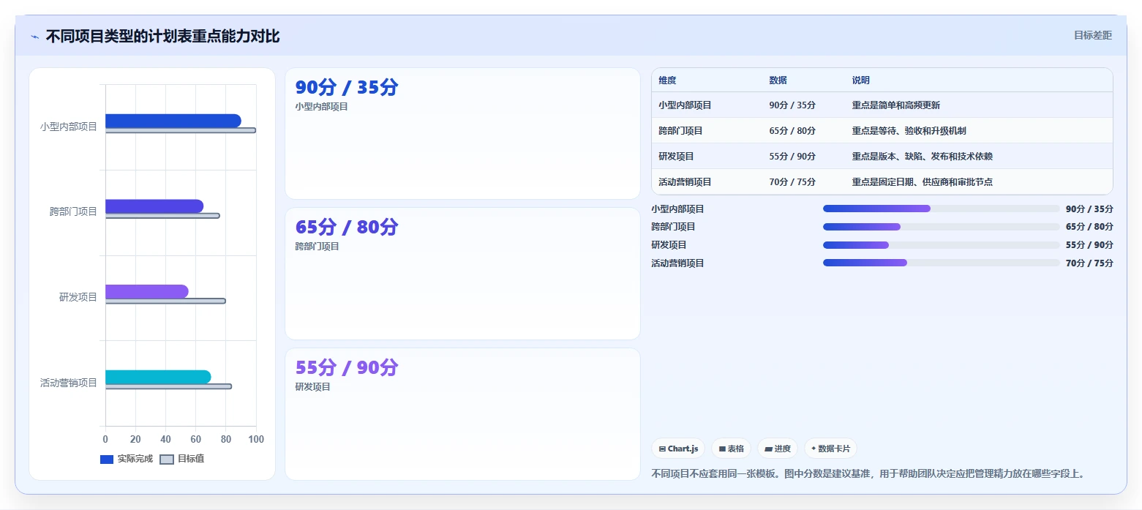Click the 目标差距 label in the header

(x=1093, y=35)
